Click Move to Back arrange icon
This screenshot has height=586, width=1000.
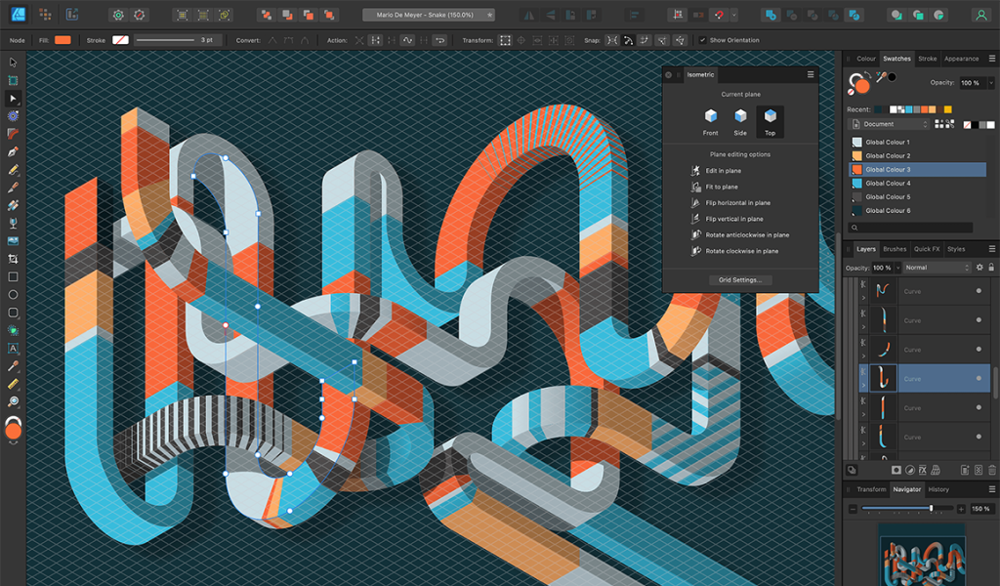point(267,15)
